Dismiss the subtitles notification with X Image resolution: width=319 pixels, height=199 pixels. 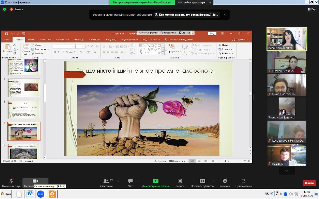[225, 15]
